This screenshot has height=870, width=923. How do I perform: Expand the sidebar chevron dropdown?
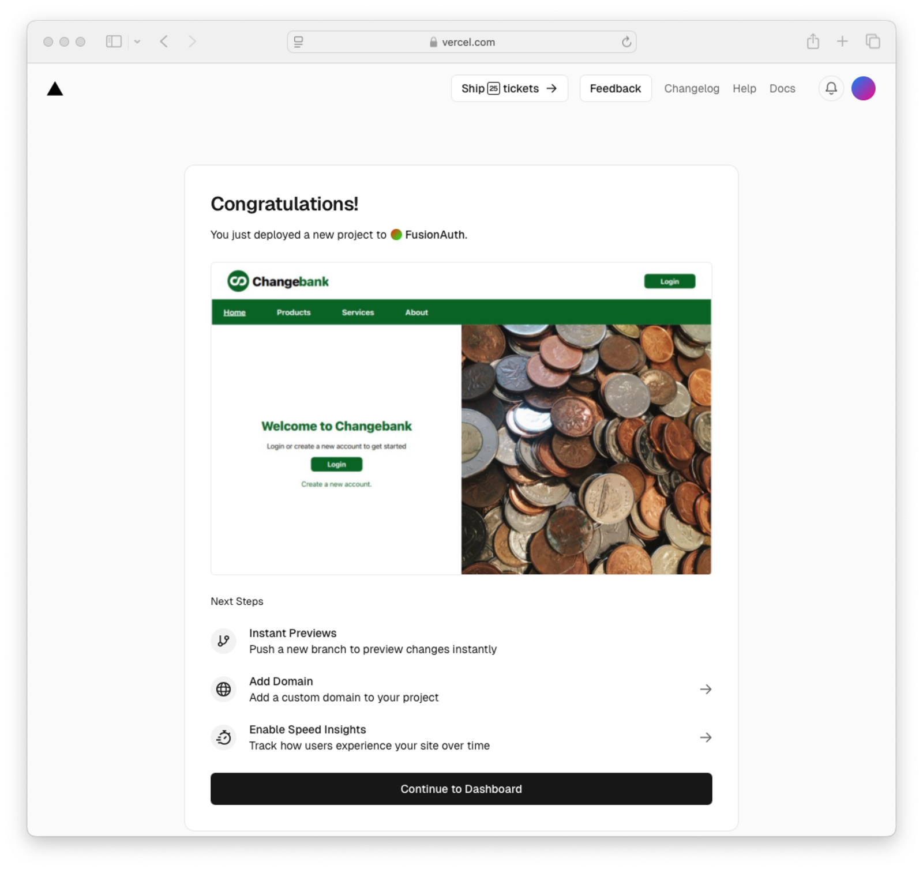(x=137, y=42)
